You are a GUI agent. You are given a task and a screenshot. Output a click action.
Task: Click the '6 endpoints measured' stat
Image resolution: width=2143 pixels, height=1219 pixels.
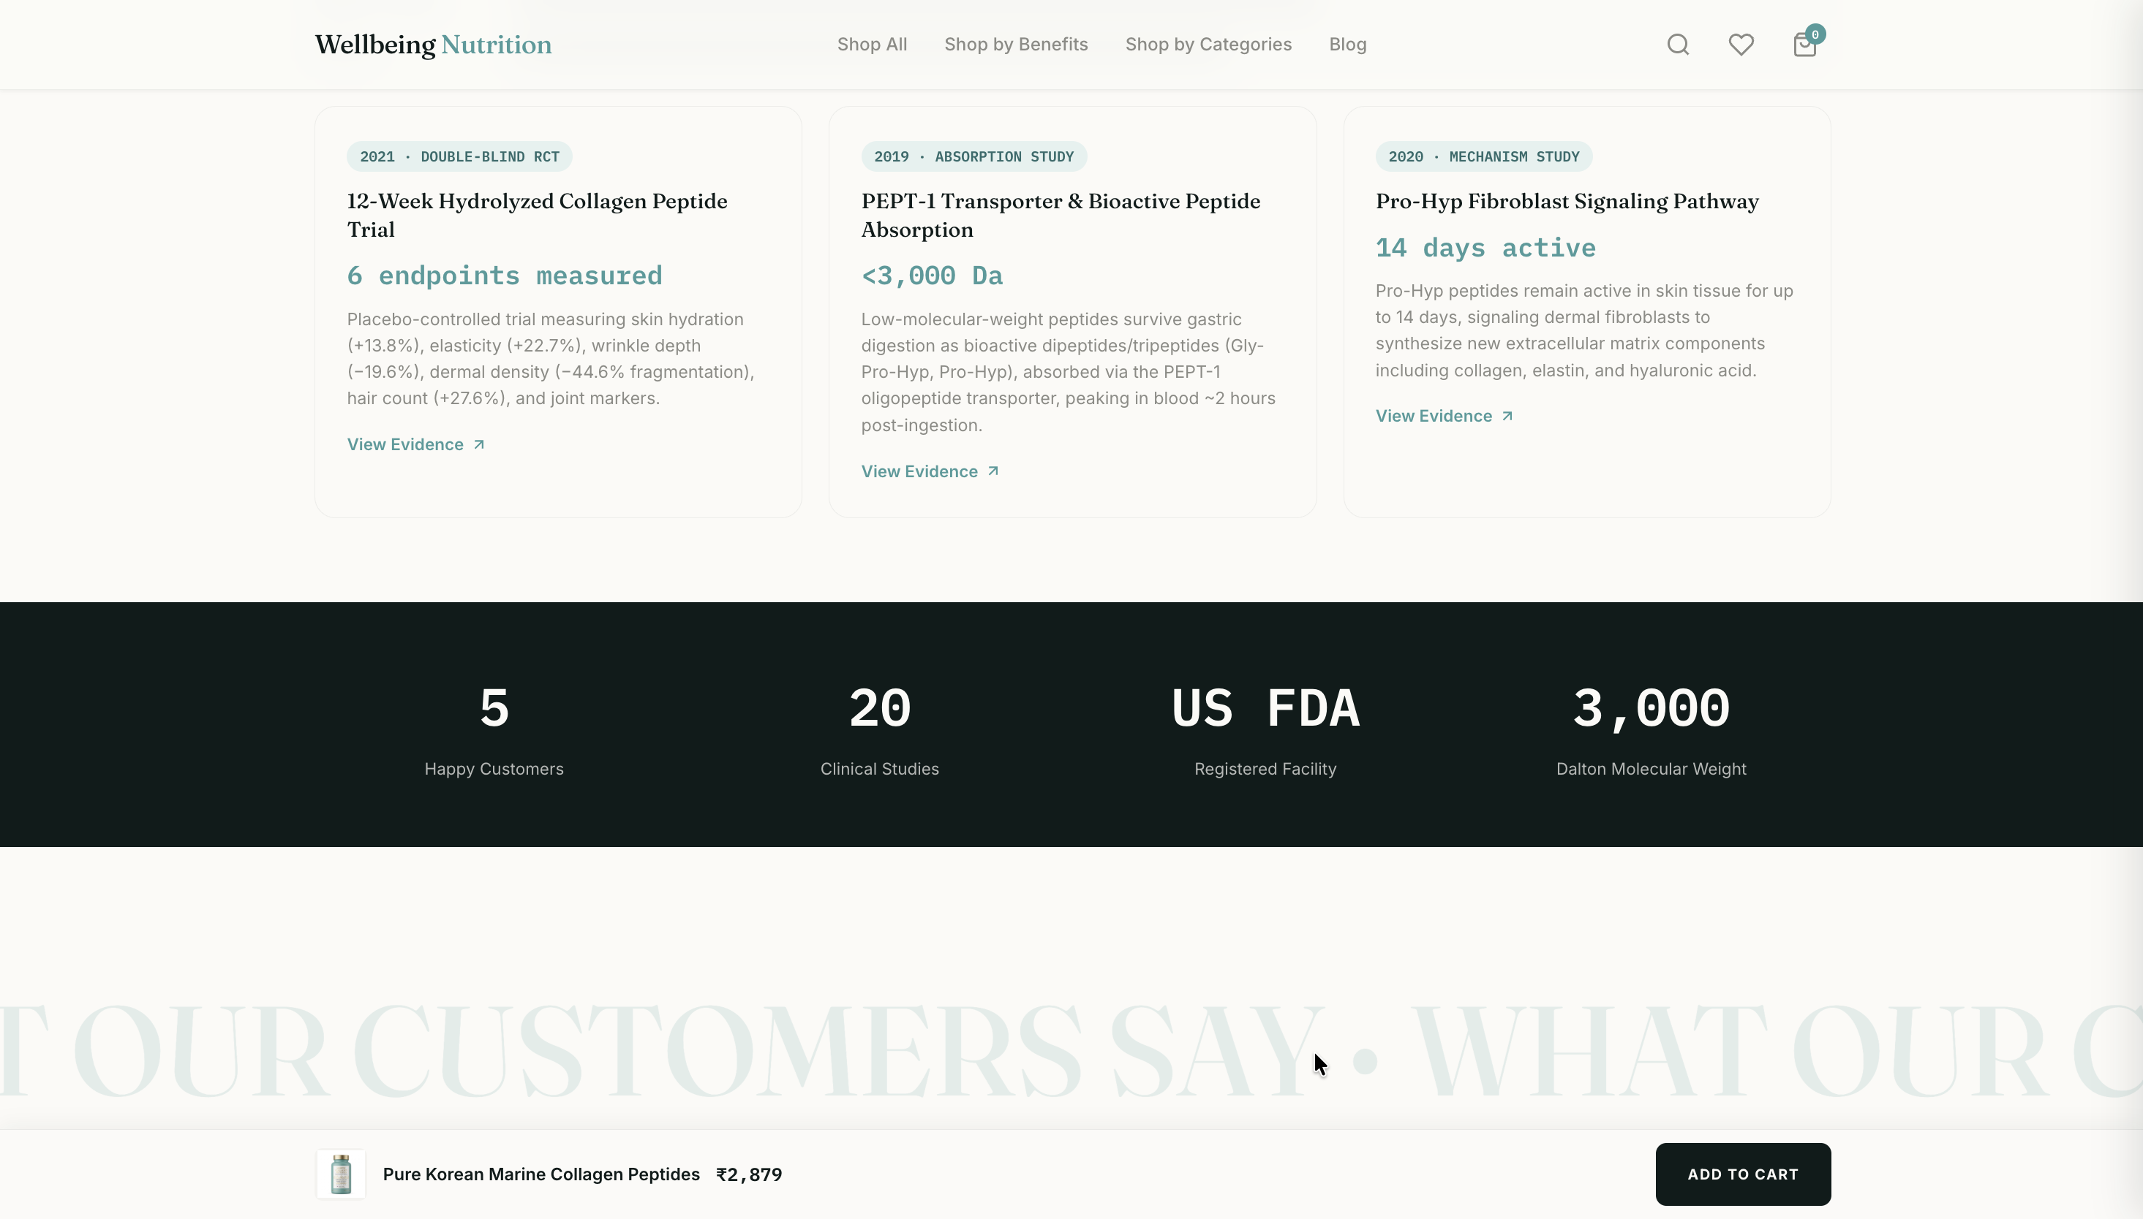pos(505,276)
